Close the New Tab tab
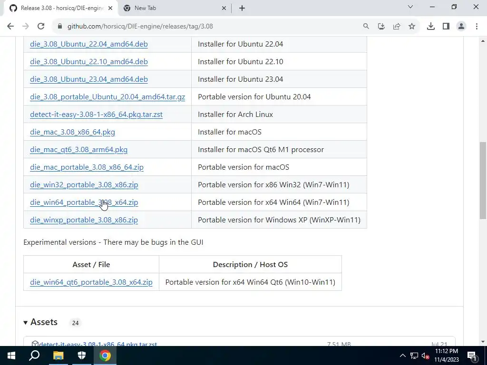 (x=224, y=9)
